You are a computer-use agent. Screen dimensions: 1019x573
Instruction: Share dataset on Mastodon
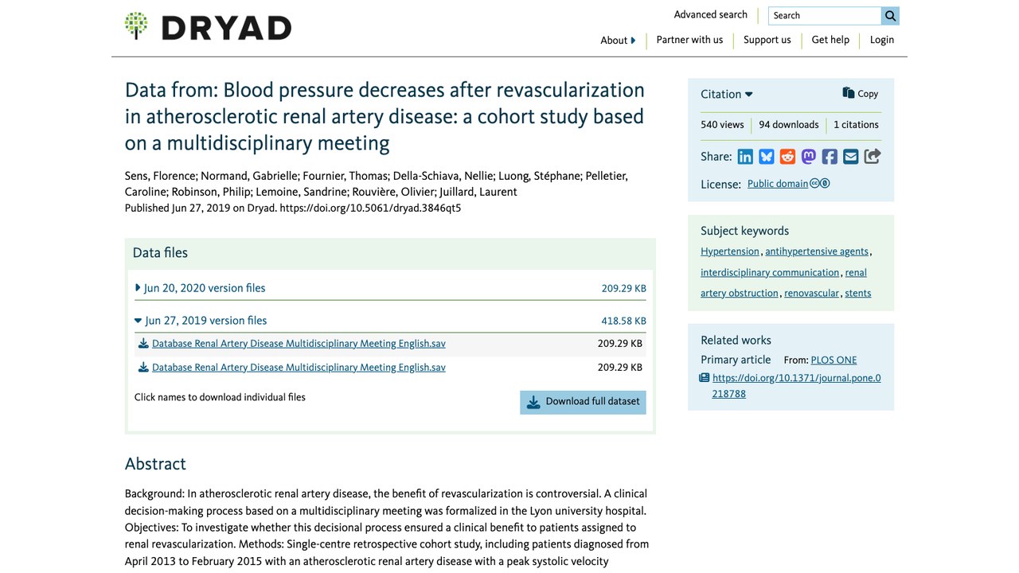tap(809, 157)
